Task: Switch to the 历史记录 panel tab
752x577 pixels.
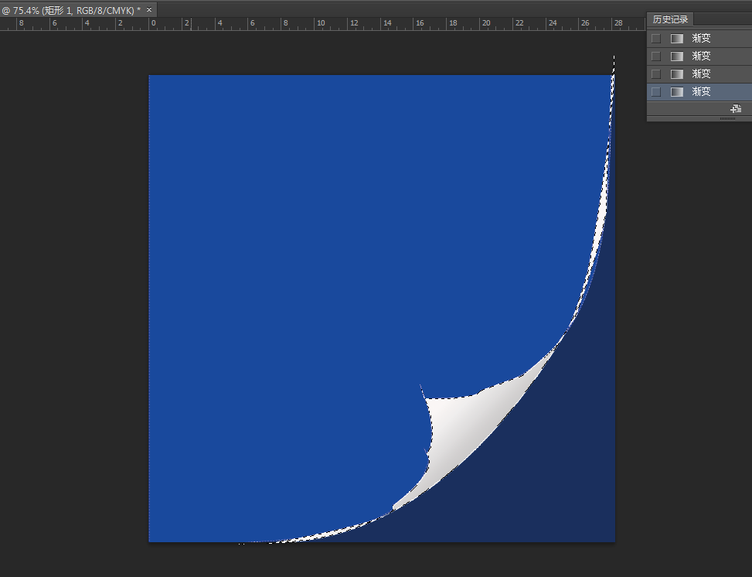Action: (x=670, y=19)
